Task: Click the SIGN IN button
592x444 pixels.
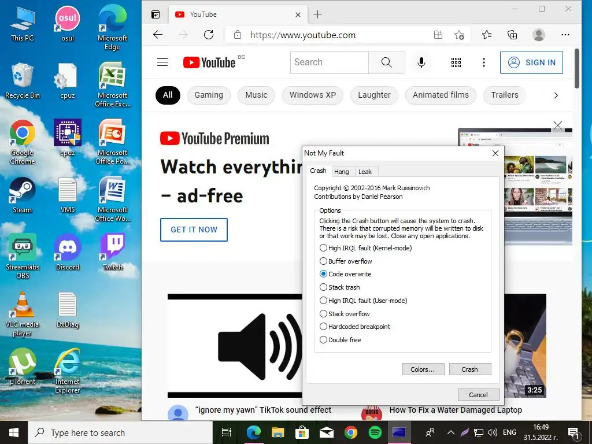Action: point(531,62)
